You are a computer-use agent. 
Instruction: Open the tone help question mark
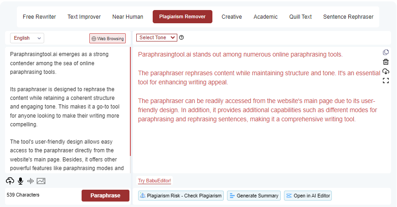point(181,37)
